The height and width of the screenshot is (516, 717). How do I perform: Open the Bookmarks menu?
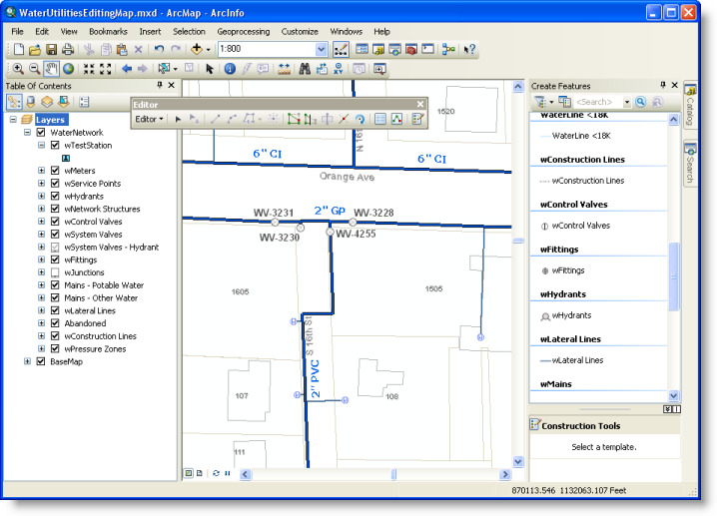click(x=108, y=31)
